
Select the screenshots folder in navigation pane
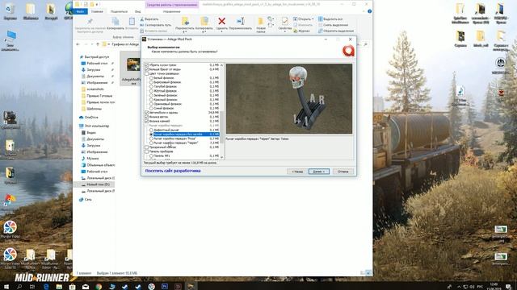click(93, 89)
